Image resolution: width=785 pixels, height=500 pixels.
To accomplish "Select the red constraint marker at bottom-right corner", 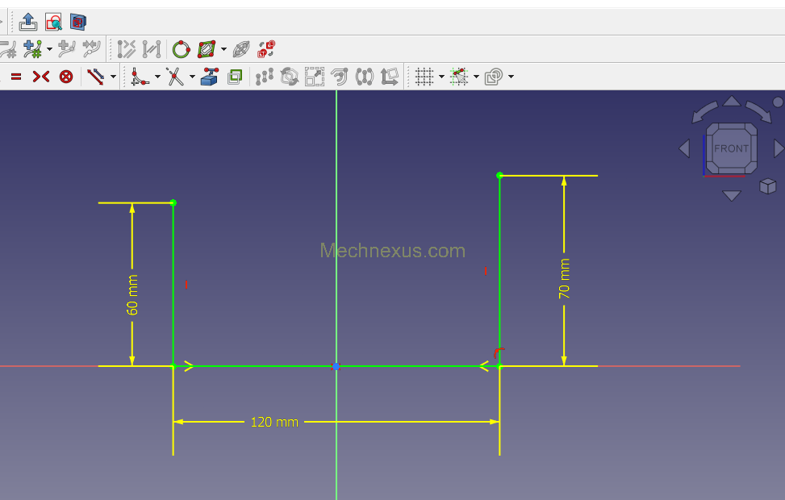I will [499, 353].
